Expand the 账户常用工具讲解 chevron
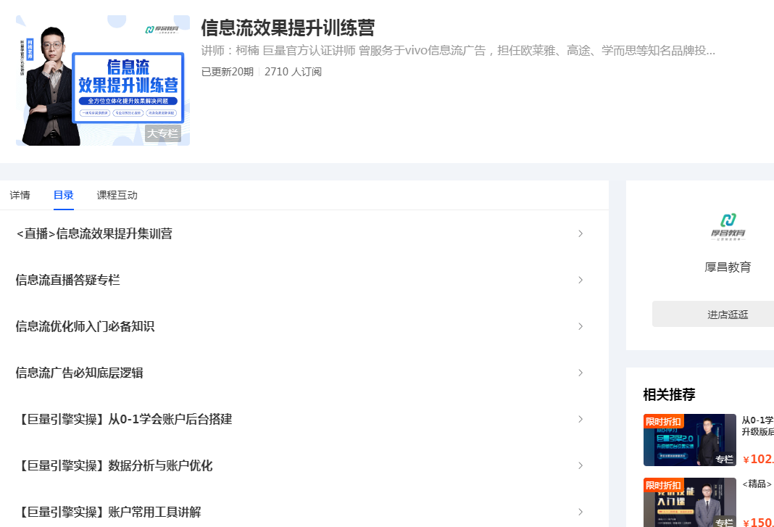774x527 pixels. click(x=580, y=513)
